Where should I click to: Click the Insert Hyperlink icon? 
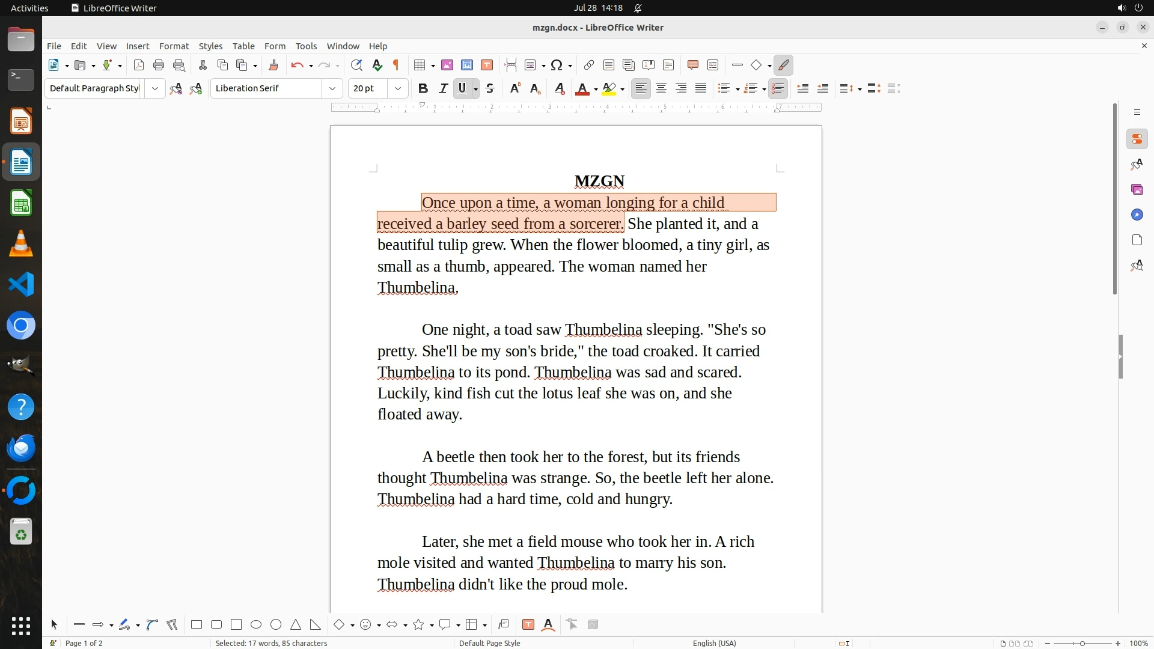pyautogui.click(x=589, y=66)
